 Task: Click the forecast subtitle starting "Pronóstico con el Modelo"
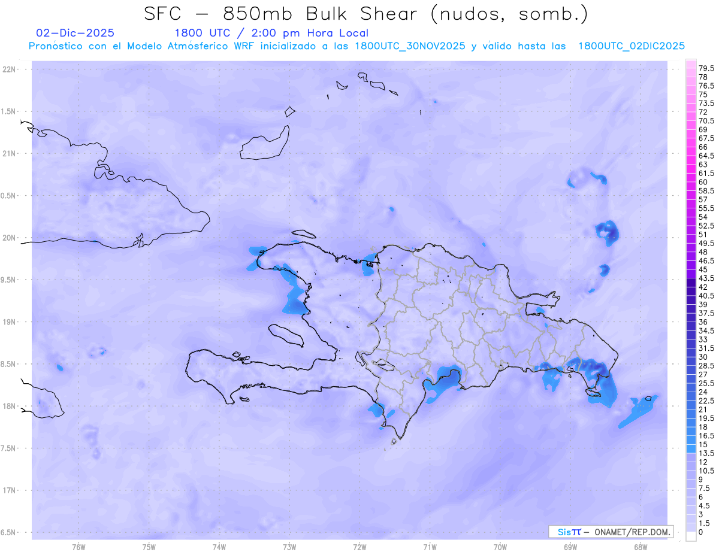(357, 46)
